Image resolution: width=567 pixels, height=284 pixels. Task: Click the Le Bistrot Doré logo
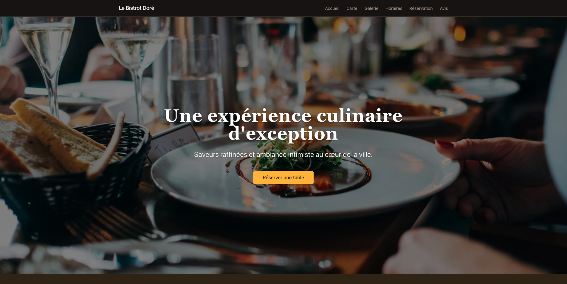[136, 8]
